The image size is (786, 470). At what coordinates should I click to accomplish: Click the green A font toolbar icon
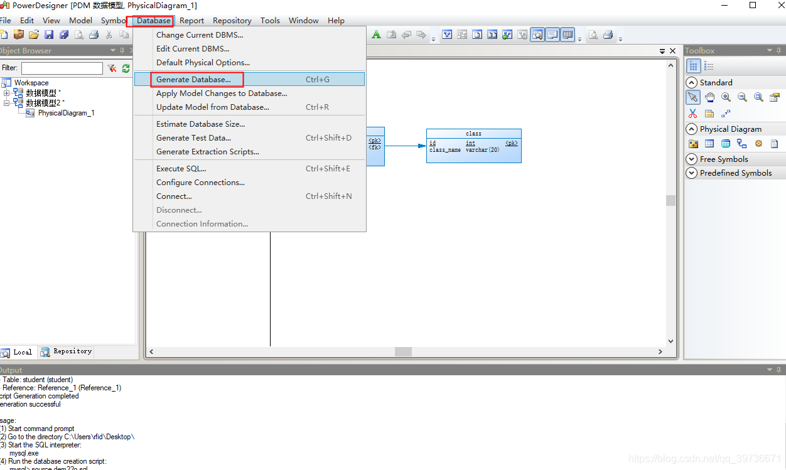[x=376, y=35]
